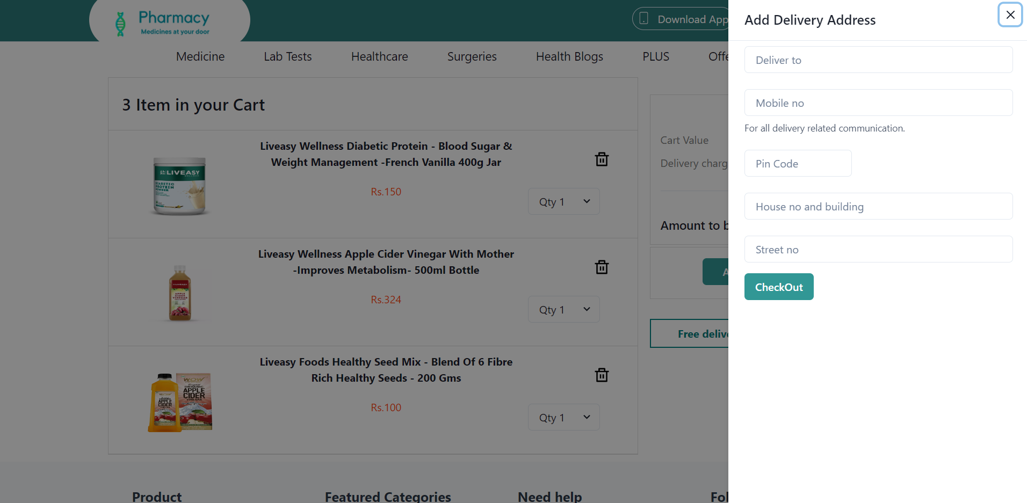Image resolution: width=1027 pixels, height=503 pixels.
Task: Delete Diabetic Protein item with trash icon
Action: pos(602,159)
